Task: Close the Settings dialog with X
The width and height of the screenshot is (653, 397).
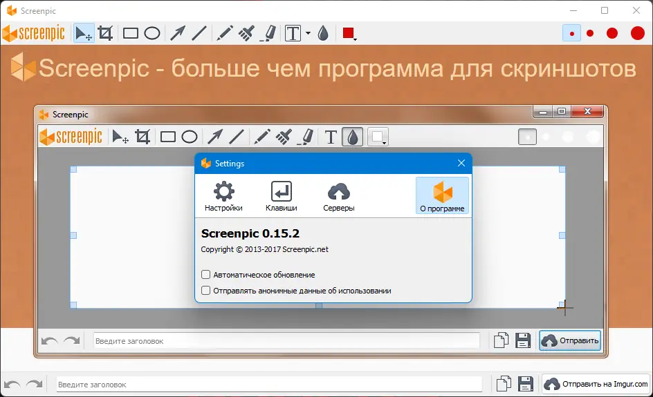Action: pos(461,163)
